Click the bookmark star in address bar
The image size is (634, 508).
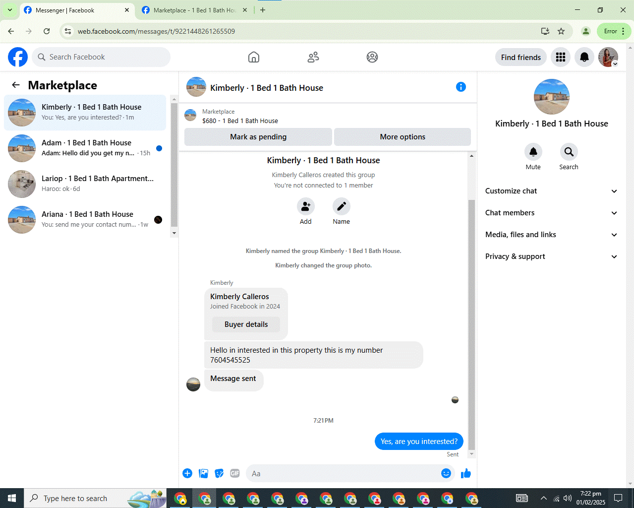coord(561,31)
